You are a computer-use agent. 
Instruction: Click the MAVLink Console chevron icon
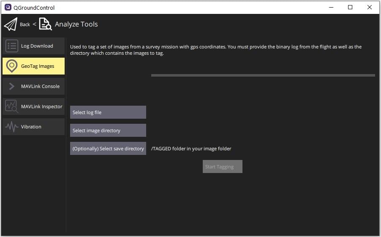tap(12, 86)
